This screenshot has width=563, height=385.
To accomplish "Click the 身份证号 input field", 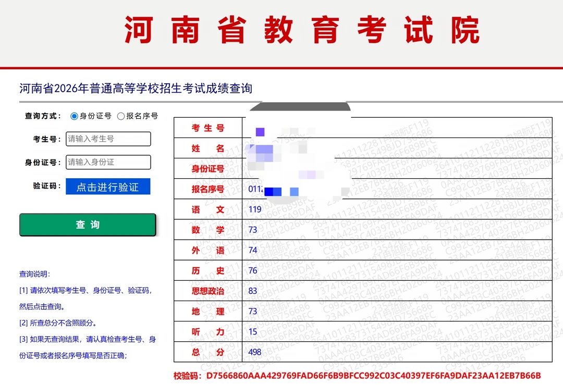I will click(108, 162).
